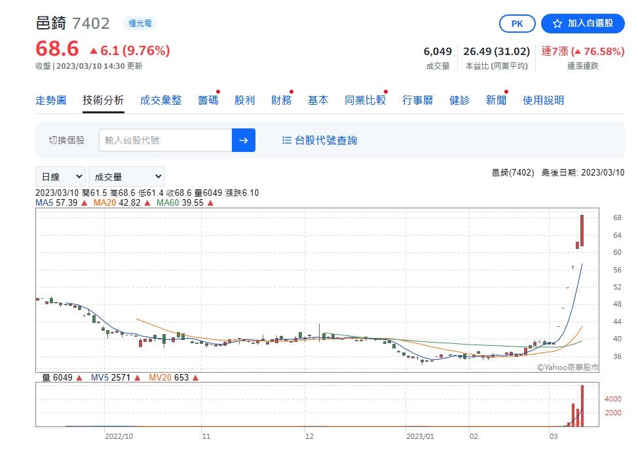Click the red up-triangle next to MA20 42.82
Screen dimensions: 638x450
click(147, 204)
